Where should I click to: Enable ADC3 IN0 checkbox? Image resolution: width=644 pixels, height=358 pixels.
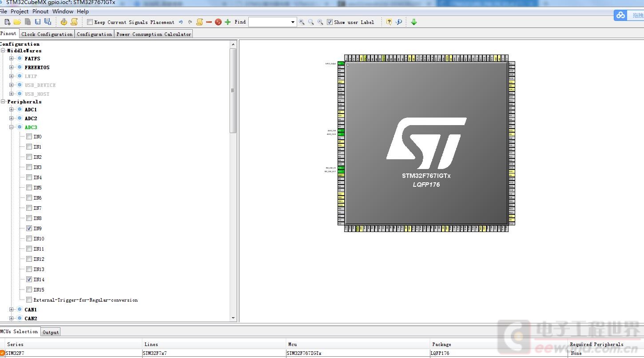29,136
